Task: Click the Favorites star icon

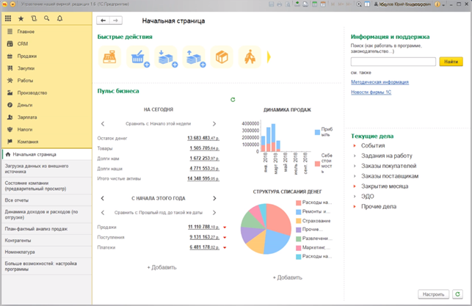Action: tap(21, 18)
